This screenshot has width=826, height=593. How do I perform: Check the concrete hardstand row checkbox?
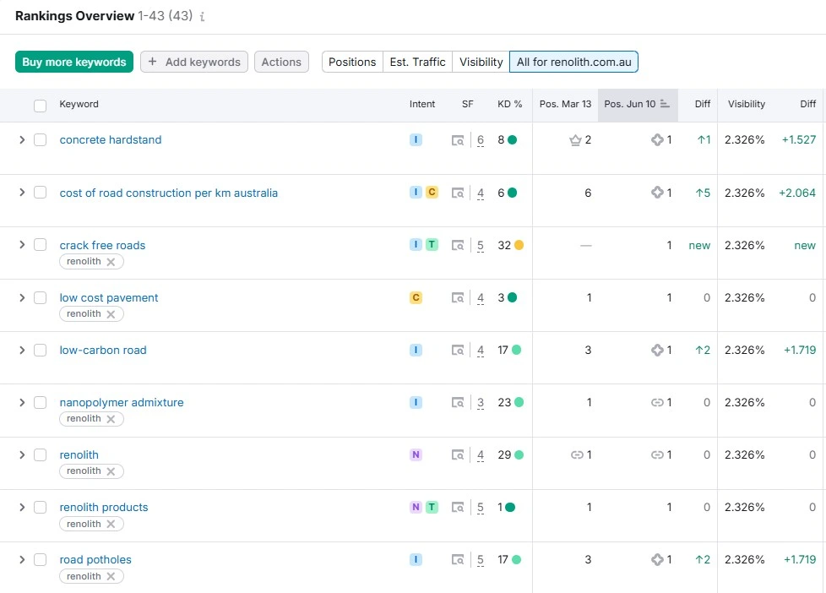pyautogui.click(x=40, y=139)
